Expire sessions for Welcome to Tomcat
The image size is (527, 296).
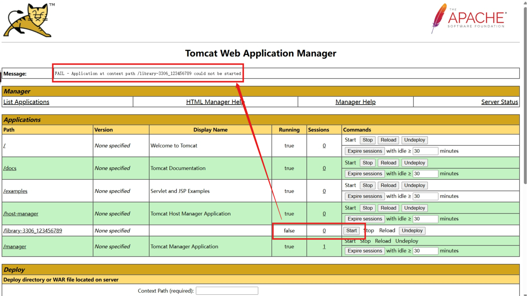click(365, 151)
